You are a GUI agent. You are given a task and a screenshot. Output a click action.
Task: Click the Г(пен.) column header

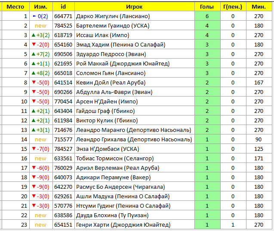[x=233, y=7]
